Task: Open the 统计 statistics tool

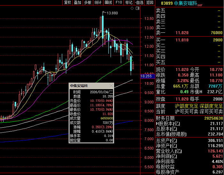Action: tap(98, 3)
